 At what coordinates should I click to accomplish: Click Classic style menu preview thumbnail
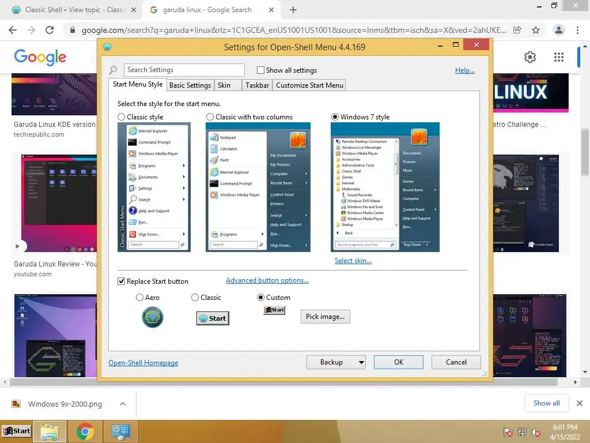click(x=154, y=187)
